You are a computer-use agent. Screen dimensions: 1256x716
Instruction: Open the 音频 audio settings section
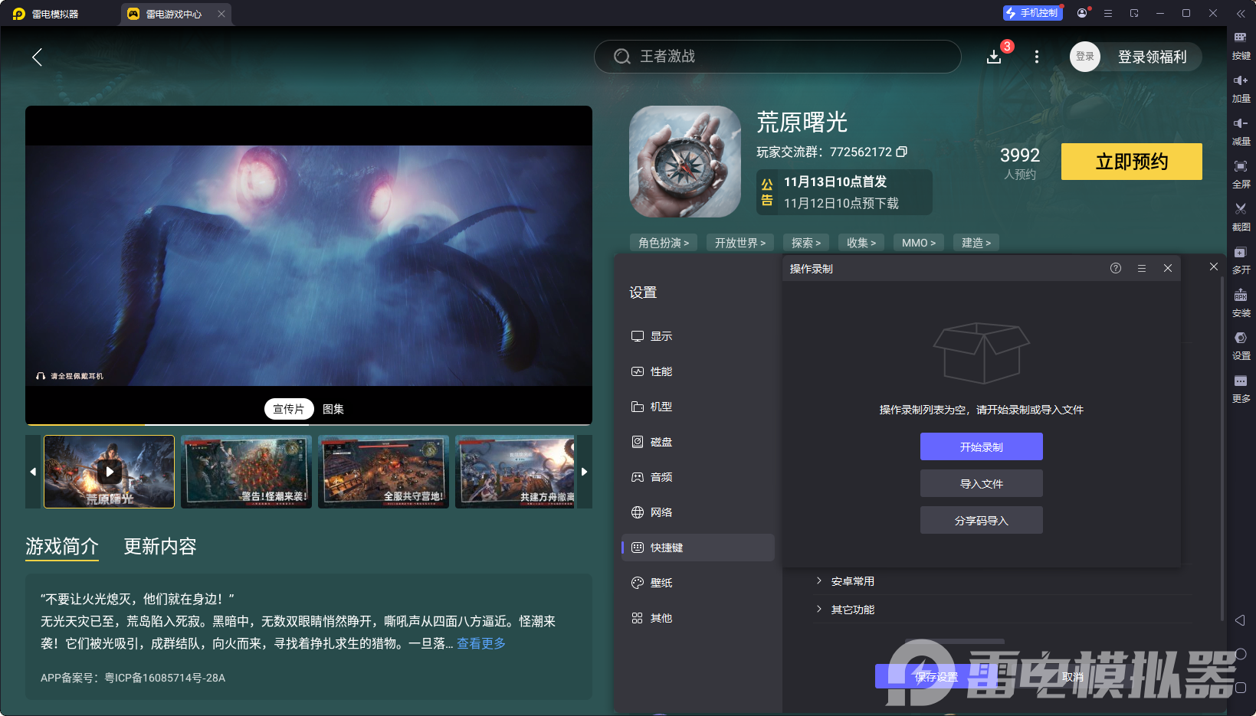coord(661,476)
